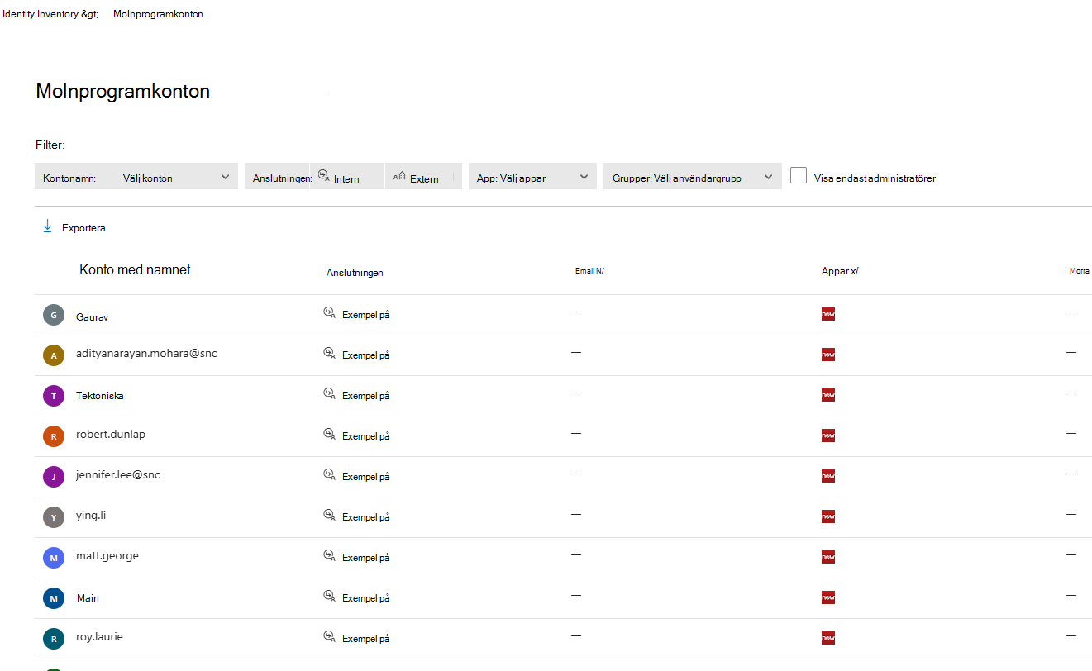Click the app icon in roy.laurie row

828,638
